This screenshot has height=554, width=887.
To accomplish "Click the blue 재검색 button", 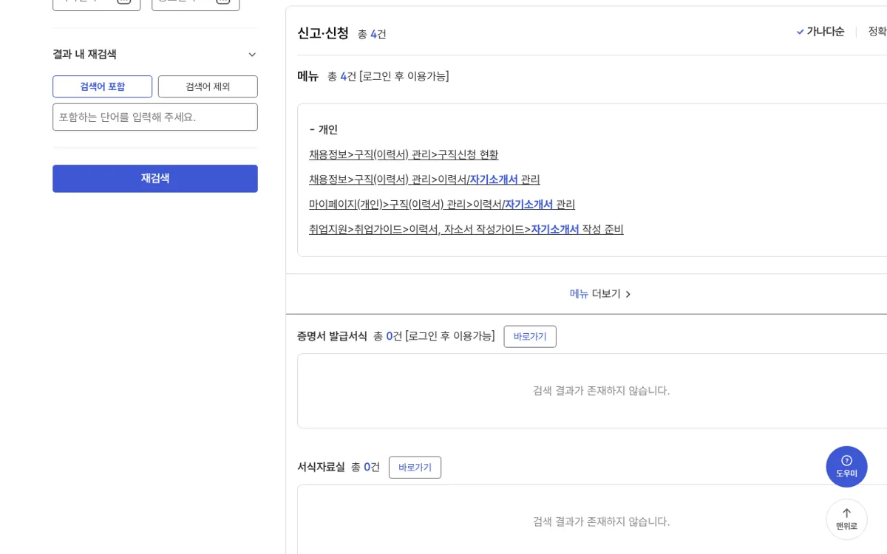I will [x=155, y=178].
